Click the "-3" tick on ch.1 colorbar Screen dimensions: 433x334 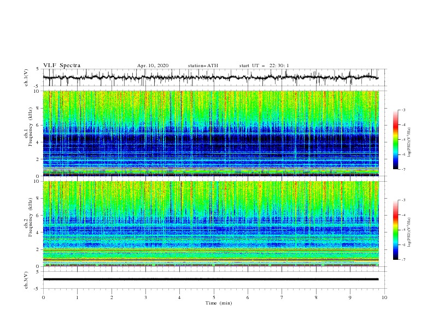(403, 110)
